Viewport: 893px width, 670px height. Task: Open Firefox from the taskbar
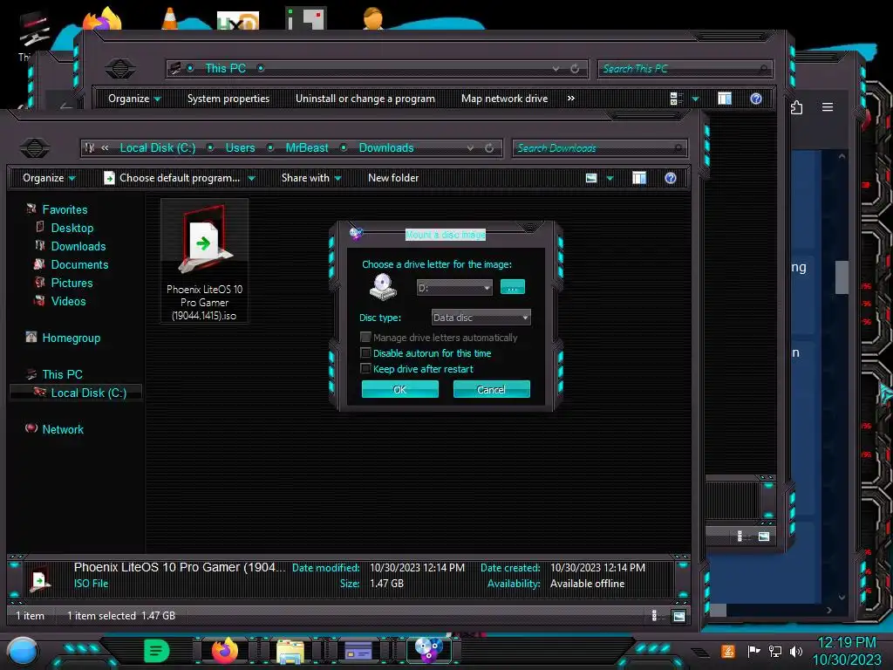[224, 651]
